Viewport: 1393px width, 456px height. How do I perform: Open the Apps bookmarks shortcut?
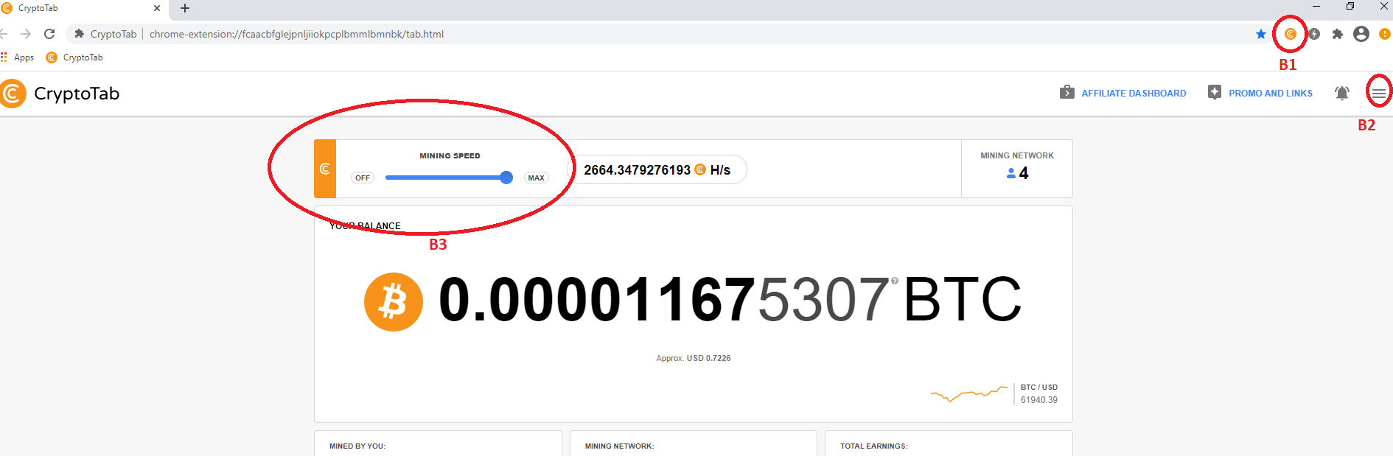click(18, 57)
